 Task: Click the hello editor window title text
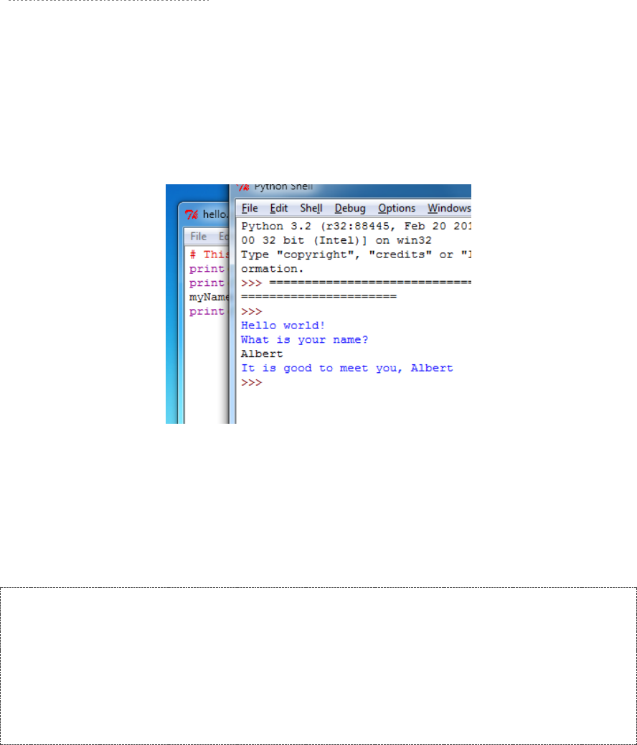click(215, 214)
